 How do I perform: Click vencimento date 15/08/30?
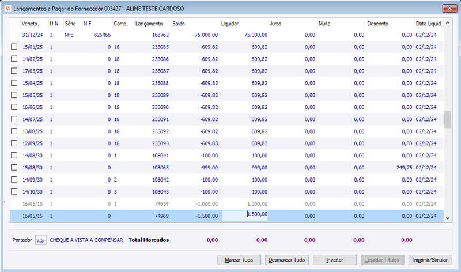(32, 167)
